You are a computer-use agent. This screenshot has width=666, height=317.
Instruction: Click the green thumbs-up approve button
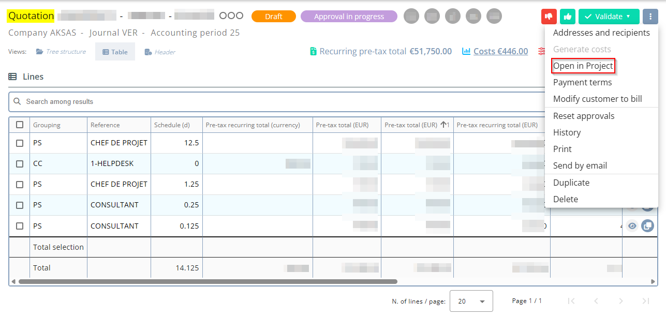pyautogui.click(x=568, y=17)
